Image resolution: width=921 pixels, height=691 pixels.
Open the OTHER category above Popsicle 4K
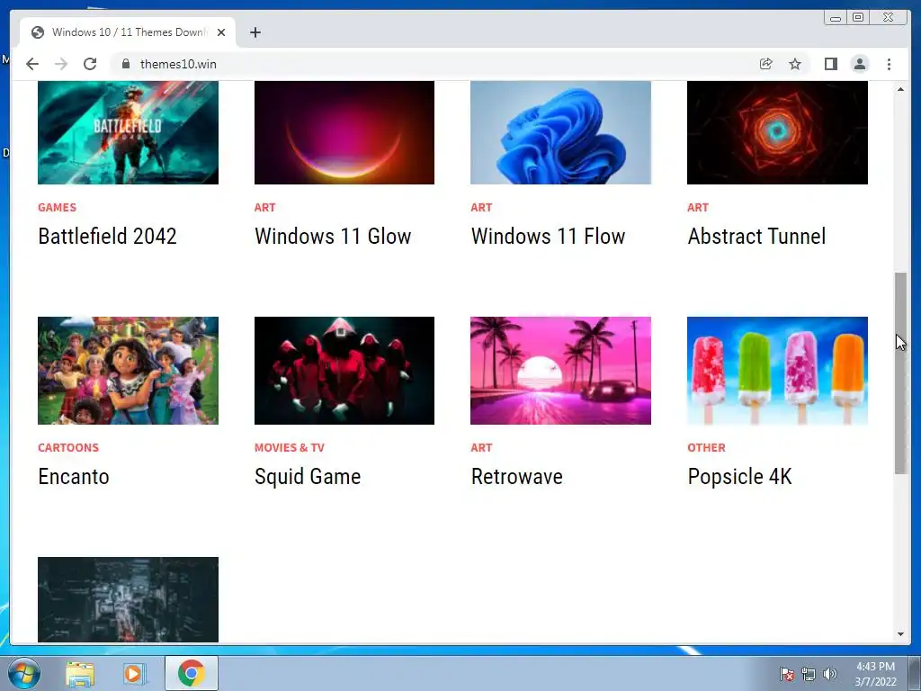[x=706, y=448]
